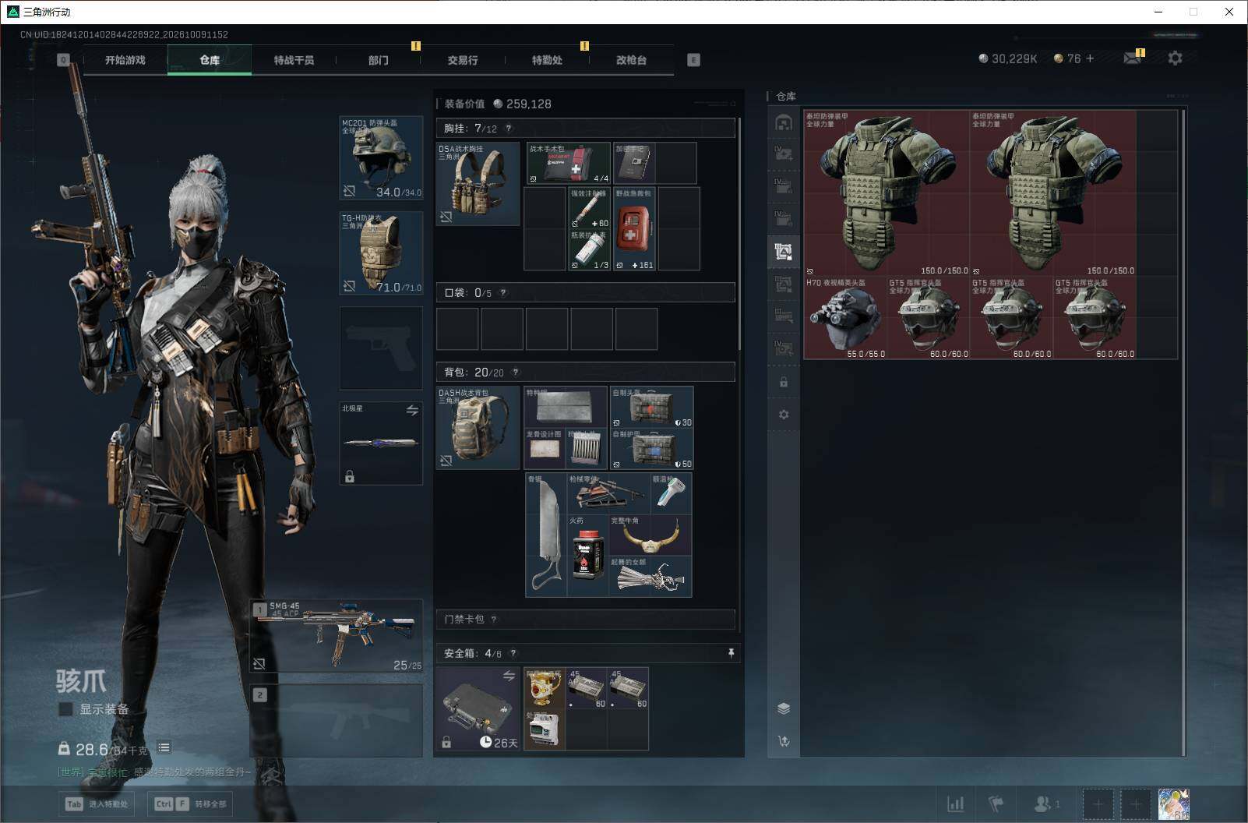Image resolution: width=1248 pixels, height=823 pixels.
Task: Open the 特战干员 tab
Action: 294,60
